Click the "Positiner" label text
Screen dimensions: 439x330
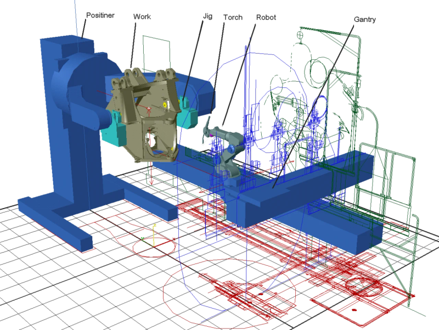click(x=100, y=15)
